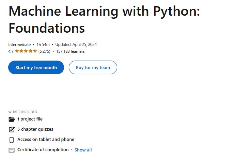234x161 pixels.
Task: Click the 4.7 rating value
Action: click(11, 51)
